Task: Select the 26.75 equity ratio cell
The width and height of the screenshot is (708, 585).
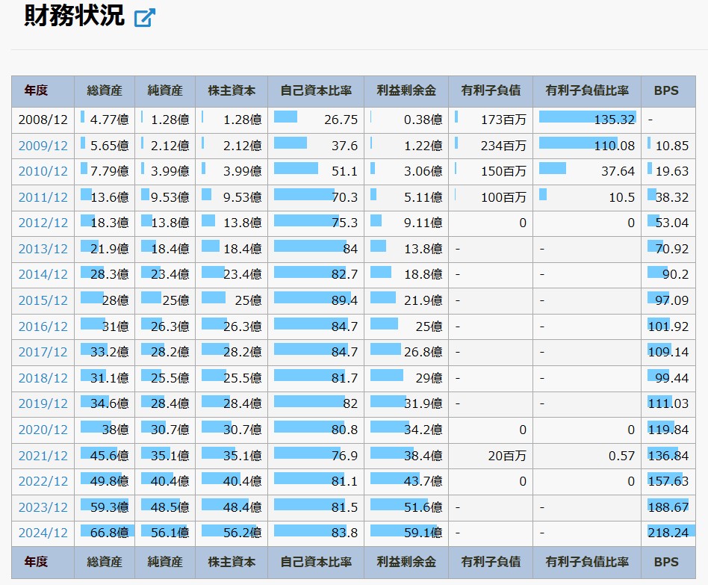Action: click(316, 120)
